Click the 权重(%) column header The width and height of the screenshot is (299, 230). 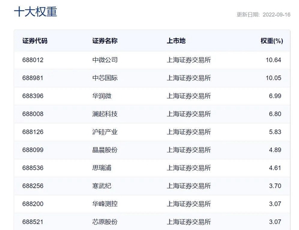click(x=272, y=41)
